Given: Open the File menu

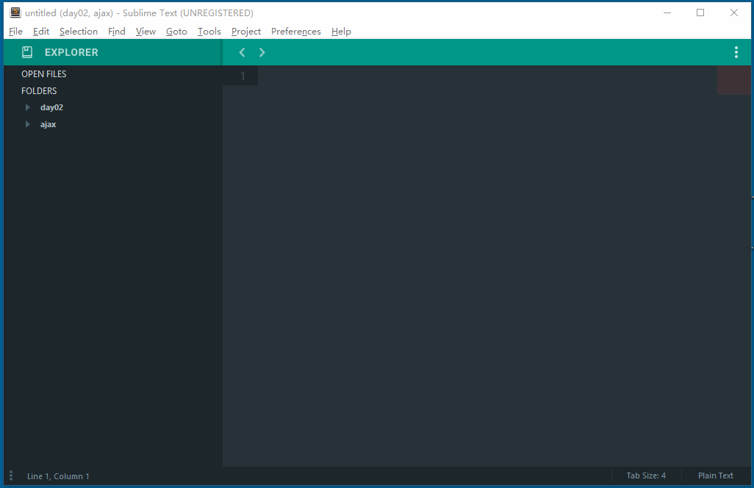Looking at the screenshot, I should (15, 32).
